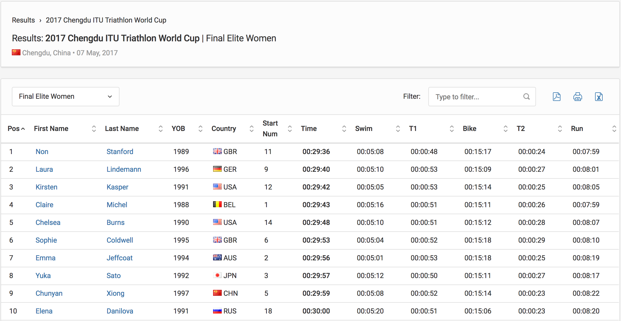Sort by Bike column arrows
Viewport: 621px width, 321px height.
505,129
